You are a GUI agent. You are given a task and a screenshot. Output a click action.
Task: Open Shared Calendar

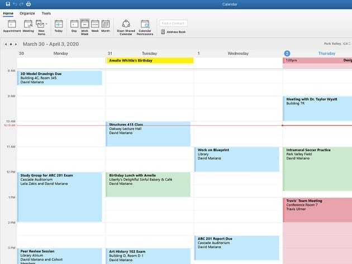(126, 26)
